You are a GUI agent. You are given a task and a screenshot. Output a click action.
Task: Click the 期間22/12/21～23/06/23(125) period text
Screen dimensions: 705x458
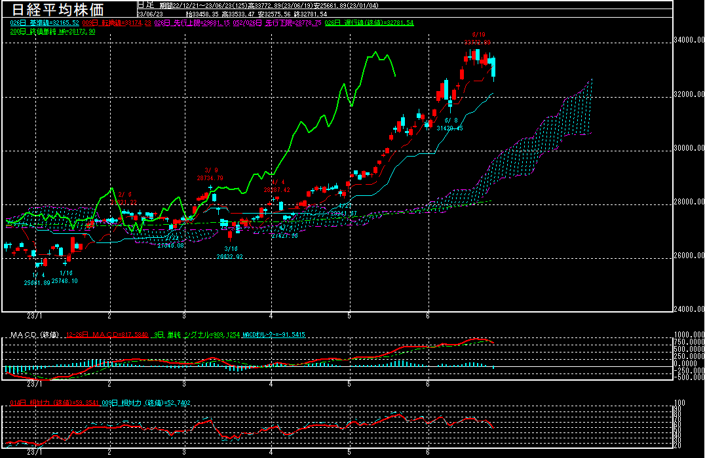coord(203,5)
